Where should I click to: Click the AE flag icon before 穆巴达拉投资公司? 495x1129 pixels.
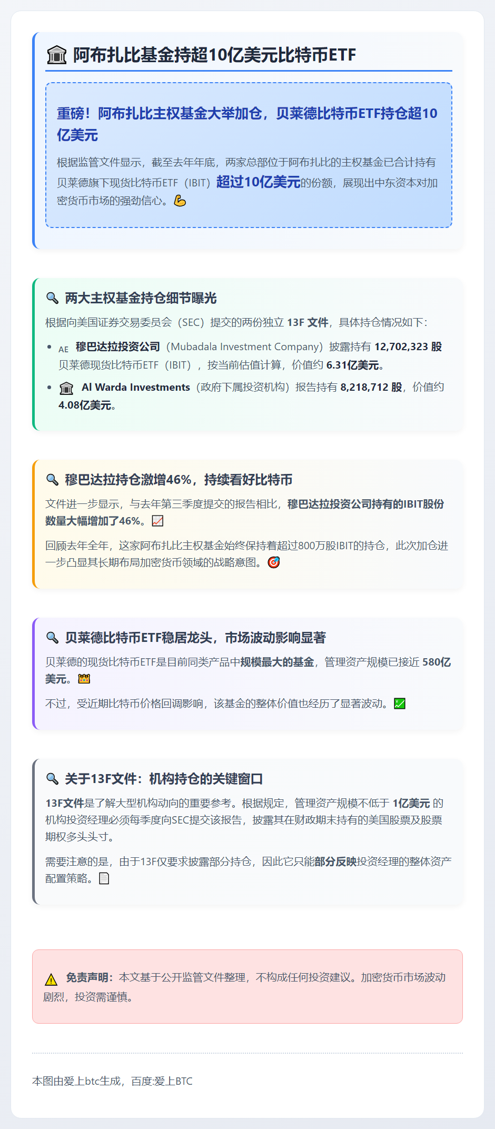tap(64, 349)
